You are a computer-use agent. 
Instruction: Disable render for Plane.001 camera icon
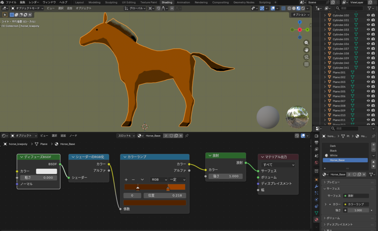tap(374, 72)
